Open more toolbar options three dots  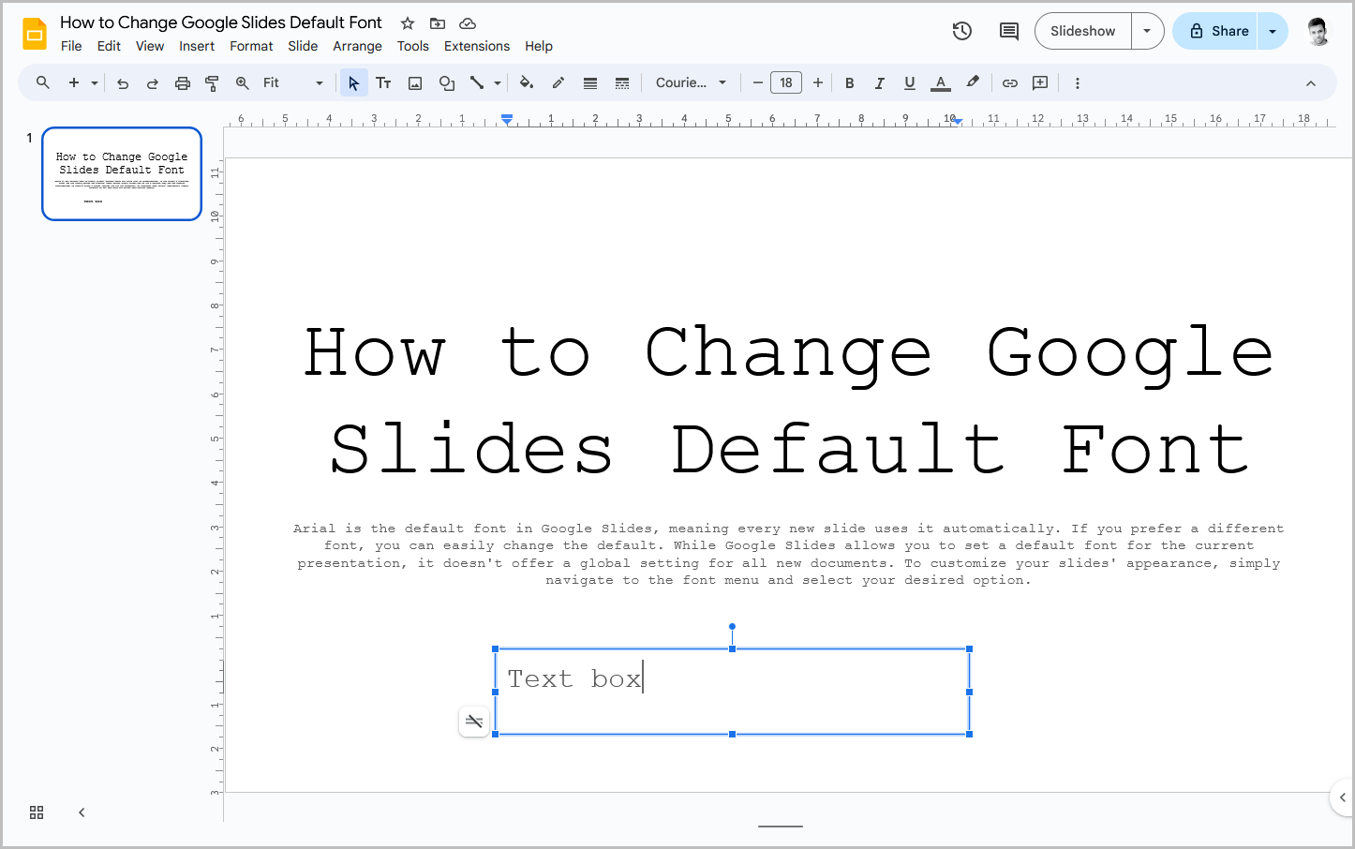[1078, 83]
